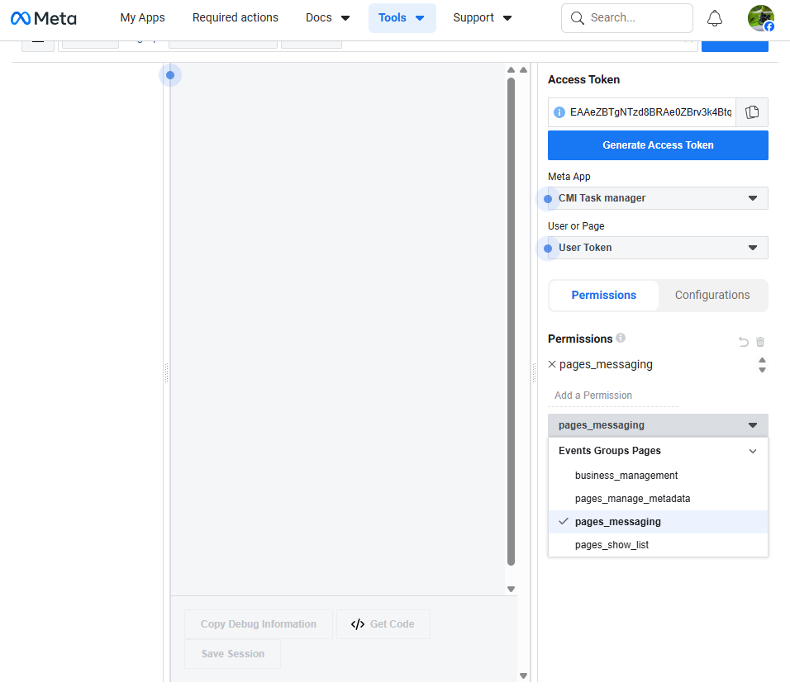This screenshot has height=692, width=790.
Task: Switch to the Configurations tab
Action: coord(712,296)
